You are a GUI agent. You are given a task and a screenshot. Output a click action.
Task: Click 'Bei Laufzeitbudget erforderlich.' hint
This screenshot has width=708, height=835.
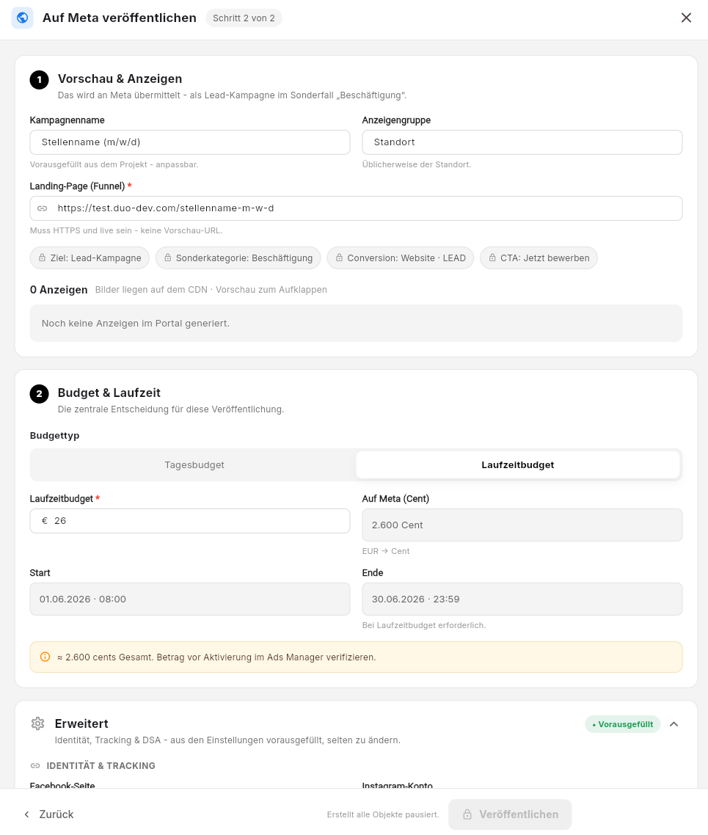point(424,625)
